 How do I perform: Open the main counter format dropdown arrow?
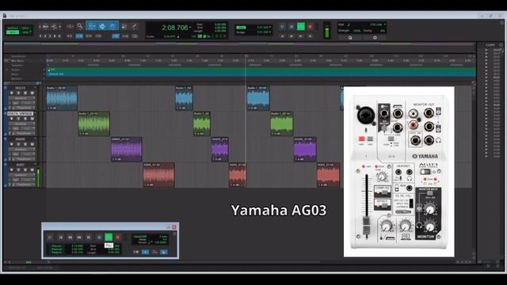190,28
